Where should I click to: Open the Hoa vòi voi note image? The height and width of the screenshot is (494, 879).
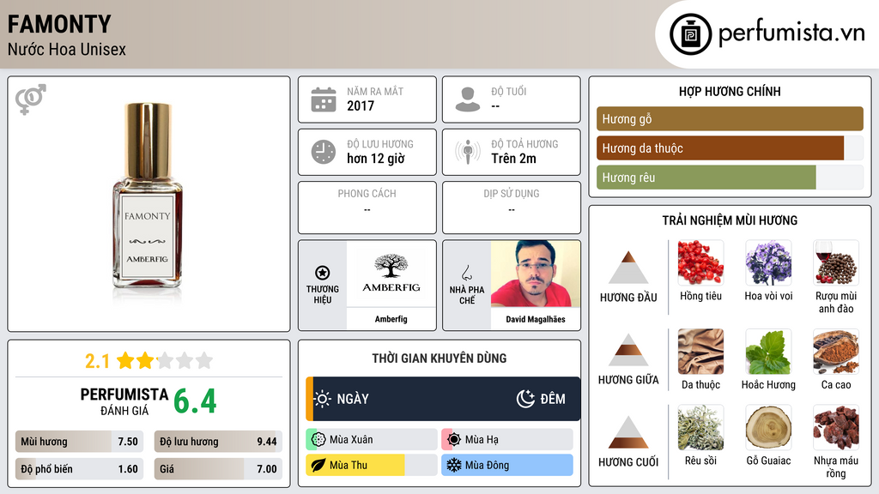click(x=768, y=262)
